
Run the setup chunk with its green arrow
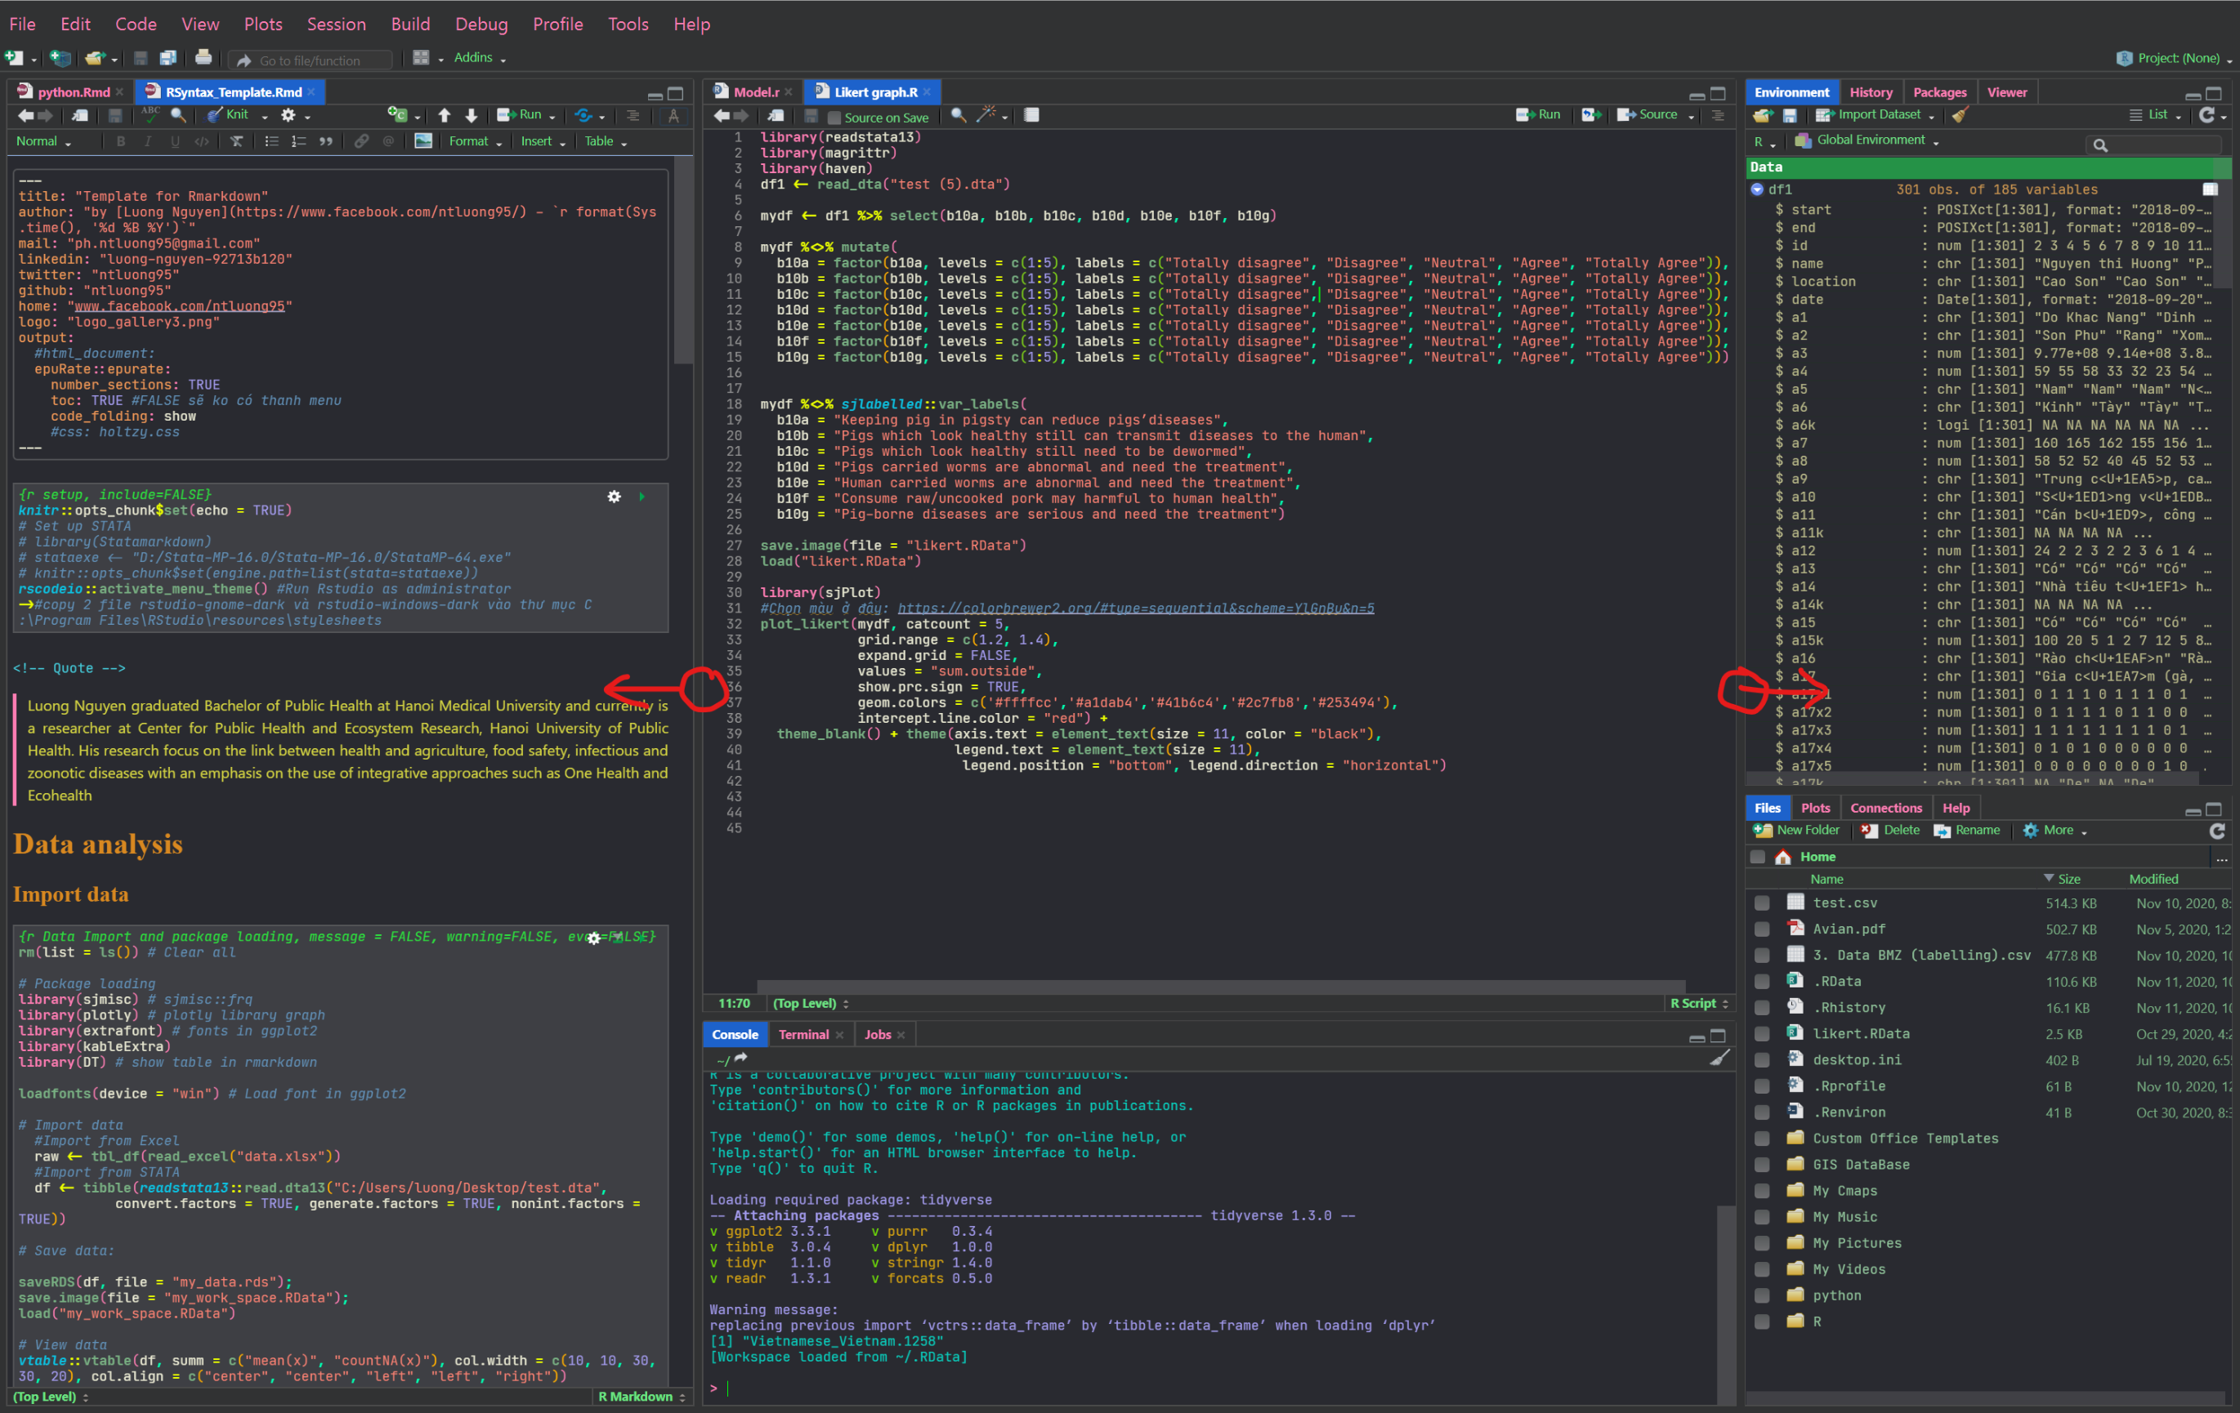pos(642,497)
